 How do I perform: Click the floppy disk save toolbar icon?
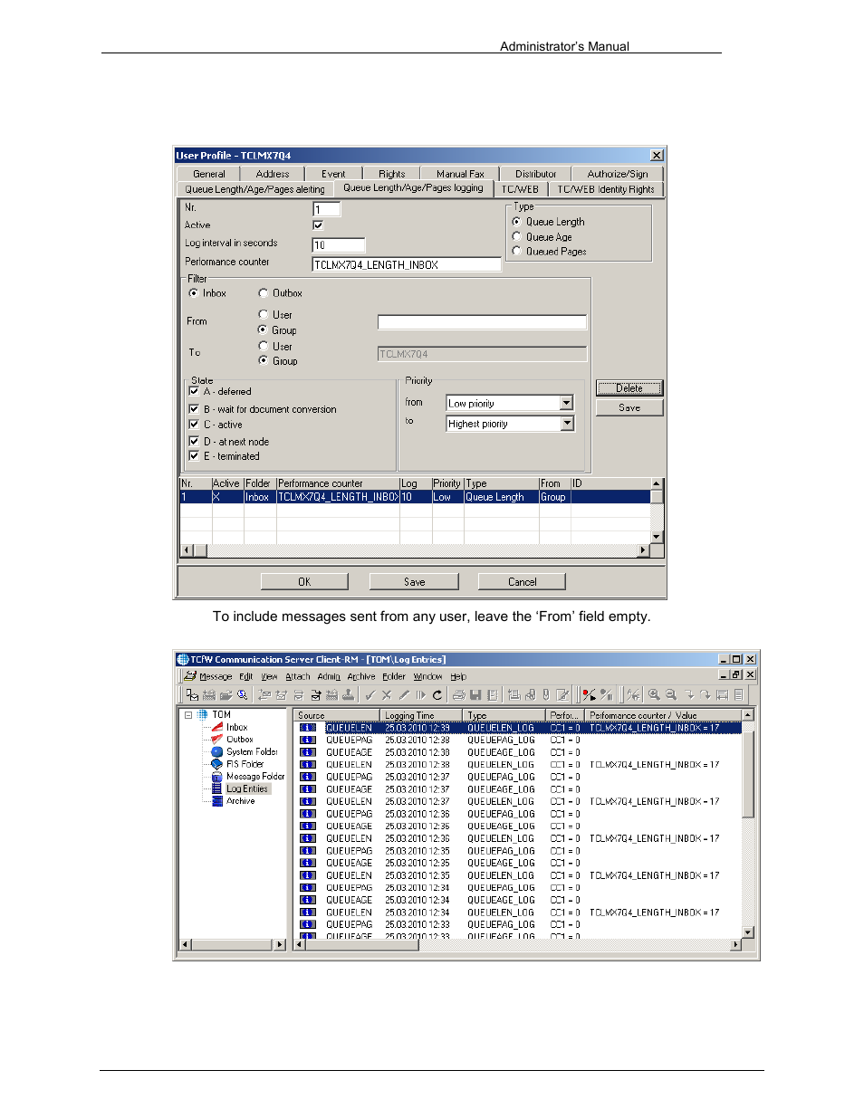click(475, 695)
